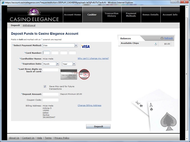The height and width of the screenshot is (142, 190).
Task: Click the Available Chips help question icon
Action: tap(155, 44)
